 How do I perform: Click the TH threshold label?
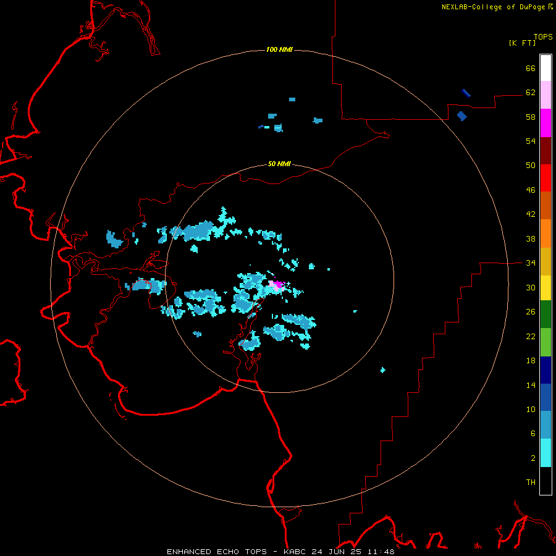(x=531, y=482)
